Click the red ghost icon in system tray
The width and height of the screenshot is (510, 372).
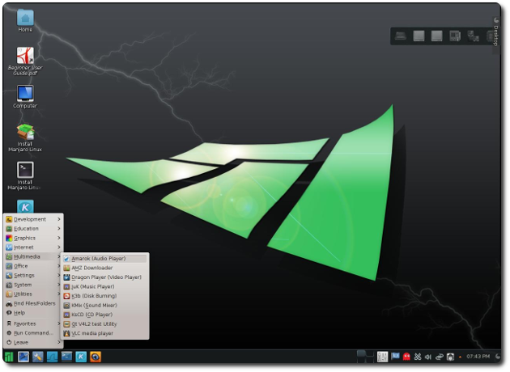tap(406, 357)
